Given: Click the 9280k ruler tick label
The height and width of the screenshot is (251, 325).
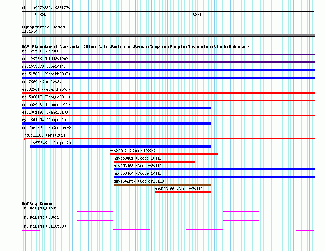Looking at the screenshot, I should click(x=41, y=15).
